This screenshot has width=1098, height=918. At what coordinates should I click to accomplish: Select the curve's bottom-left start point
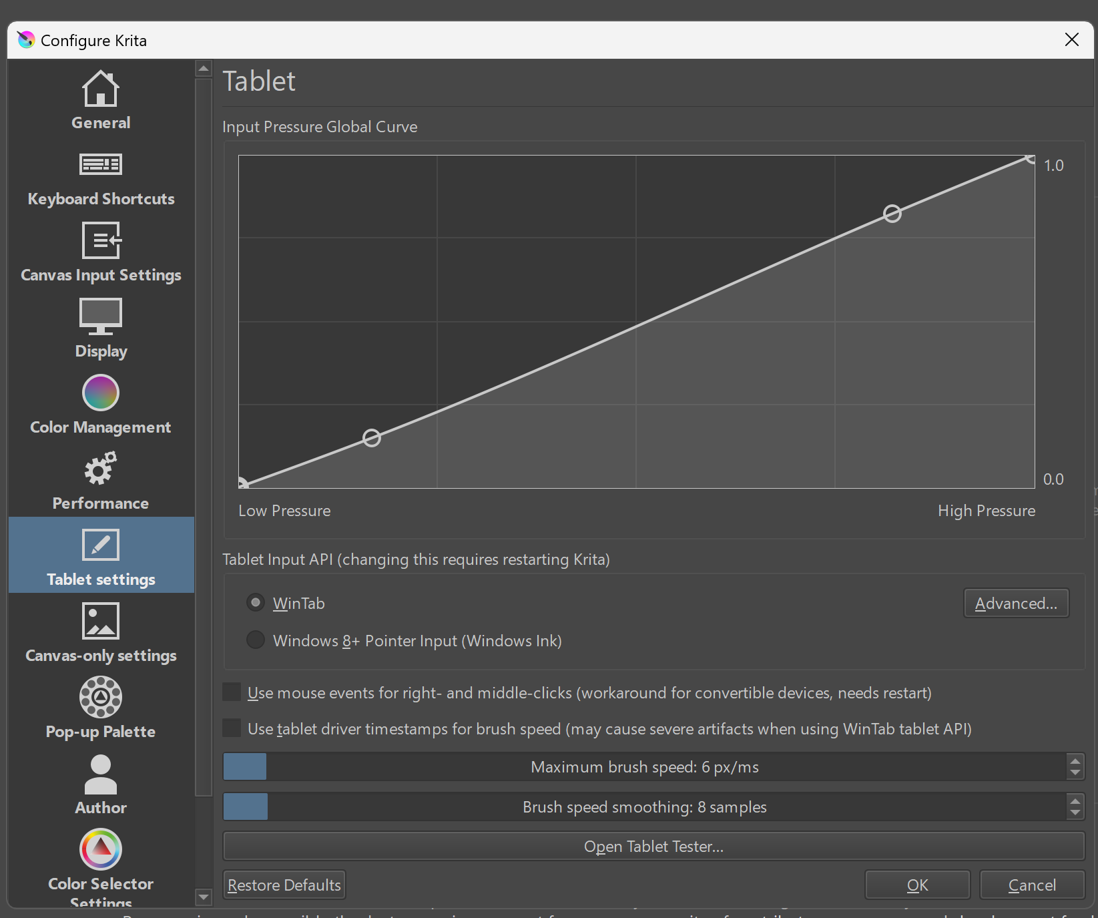coord(242,484)
